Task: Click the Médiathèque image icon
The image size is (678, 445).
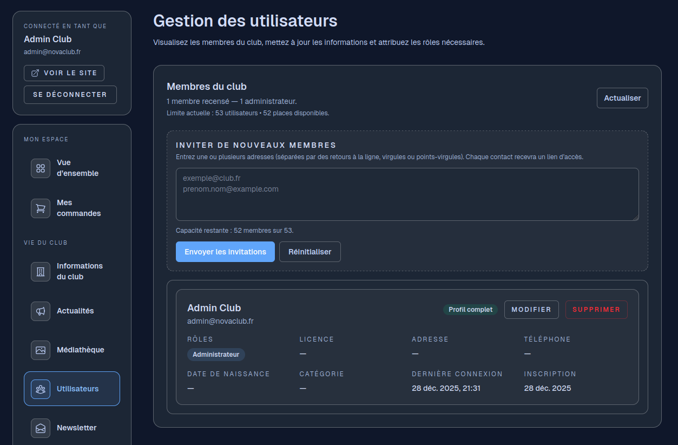Action: [41, 350]
